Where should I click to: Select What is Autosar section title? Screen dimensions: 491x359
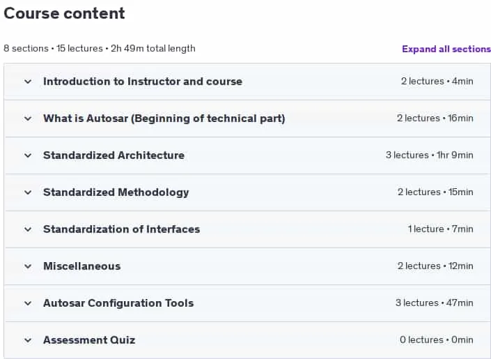coord(164,119)
